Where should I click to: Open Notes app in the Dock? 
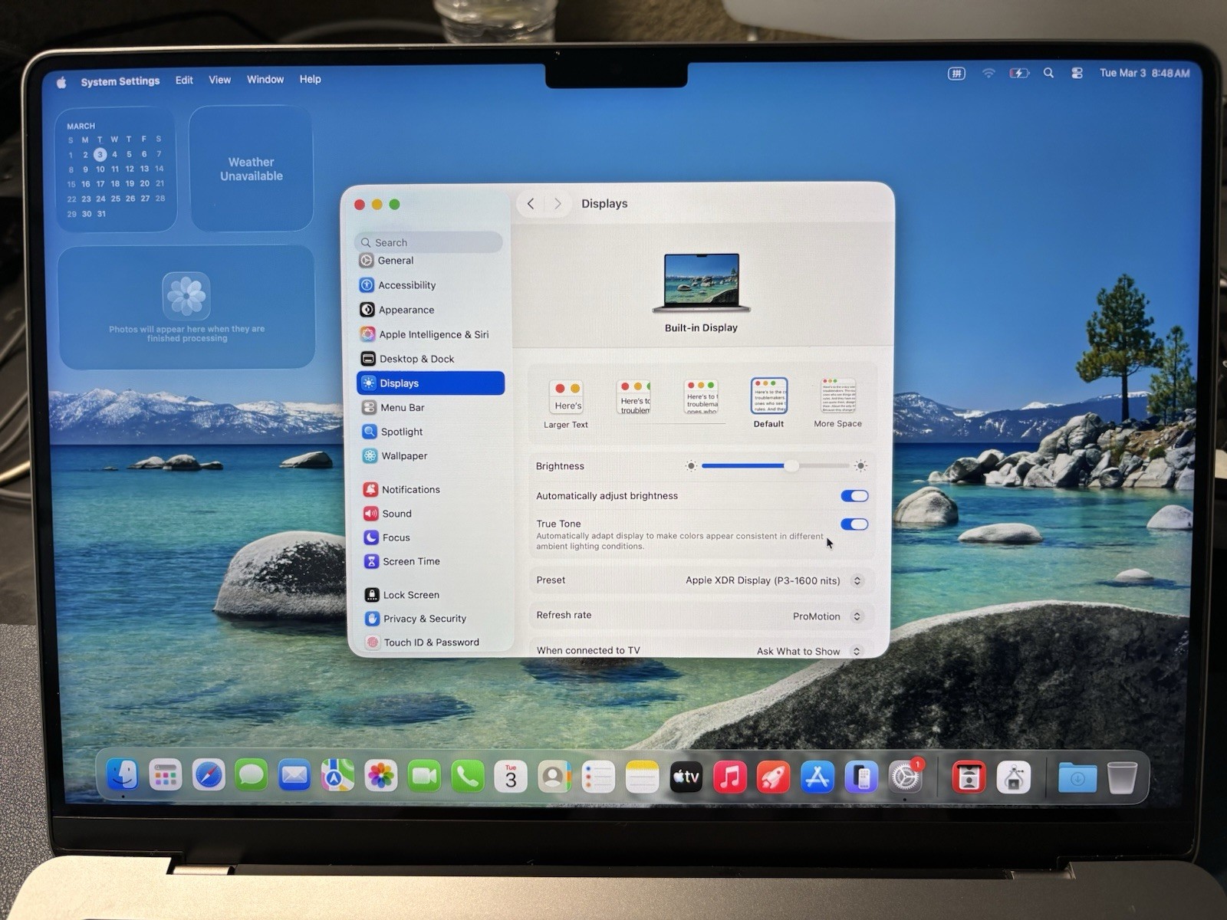[642, 777]
